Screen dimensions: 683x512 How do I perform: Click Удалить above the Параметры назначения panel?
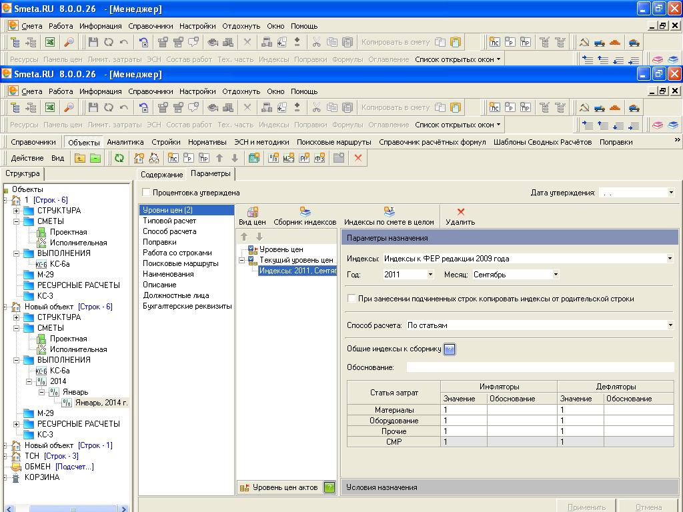pos(460,216)
